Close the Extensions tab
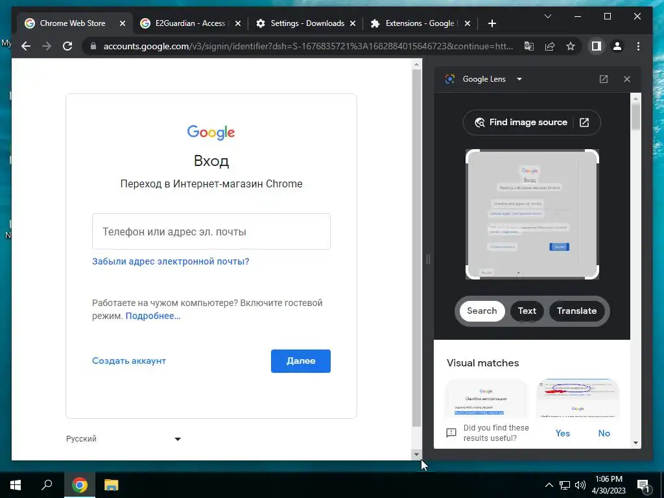Screen dimensions: 664x498 (468, 23)
